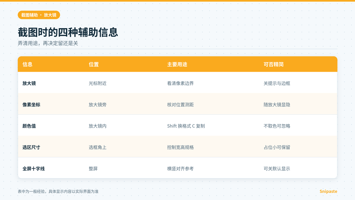This screenshot has width=355, height=200.
Task: Select the 随放大镜显隐 cell
Action: point(277,105)
